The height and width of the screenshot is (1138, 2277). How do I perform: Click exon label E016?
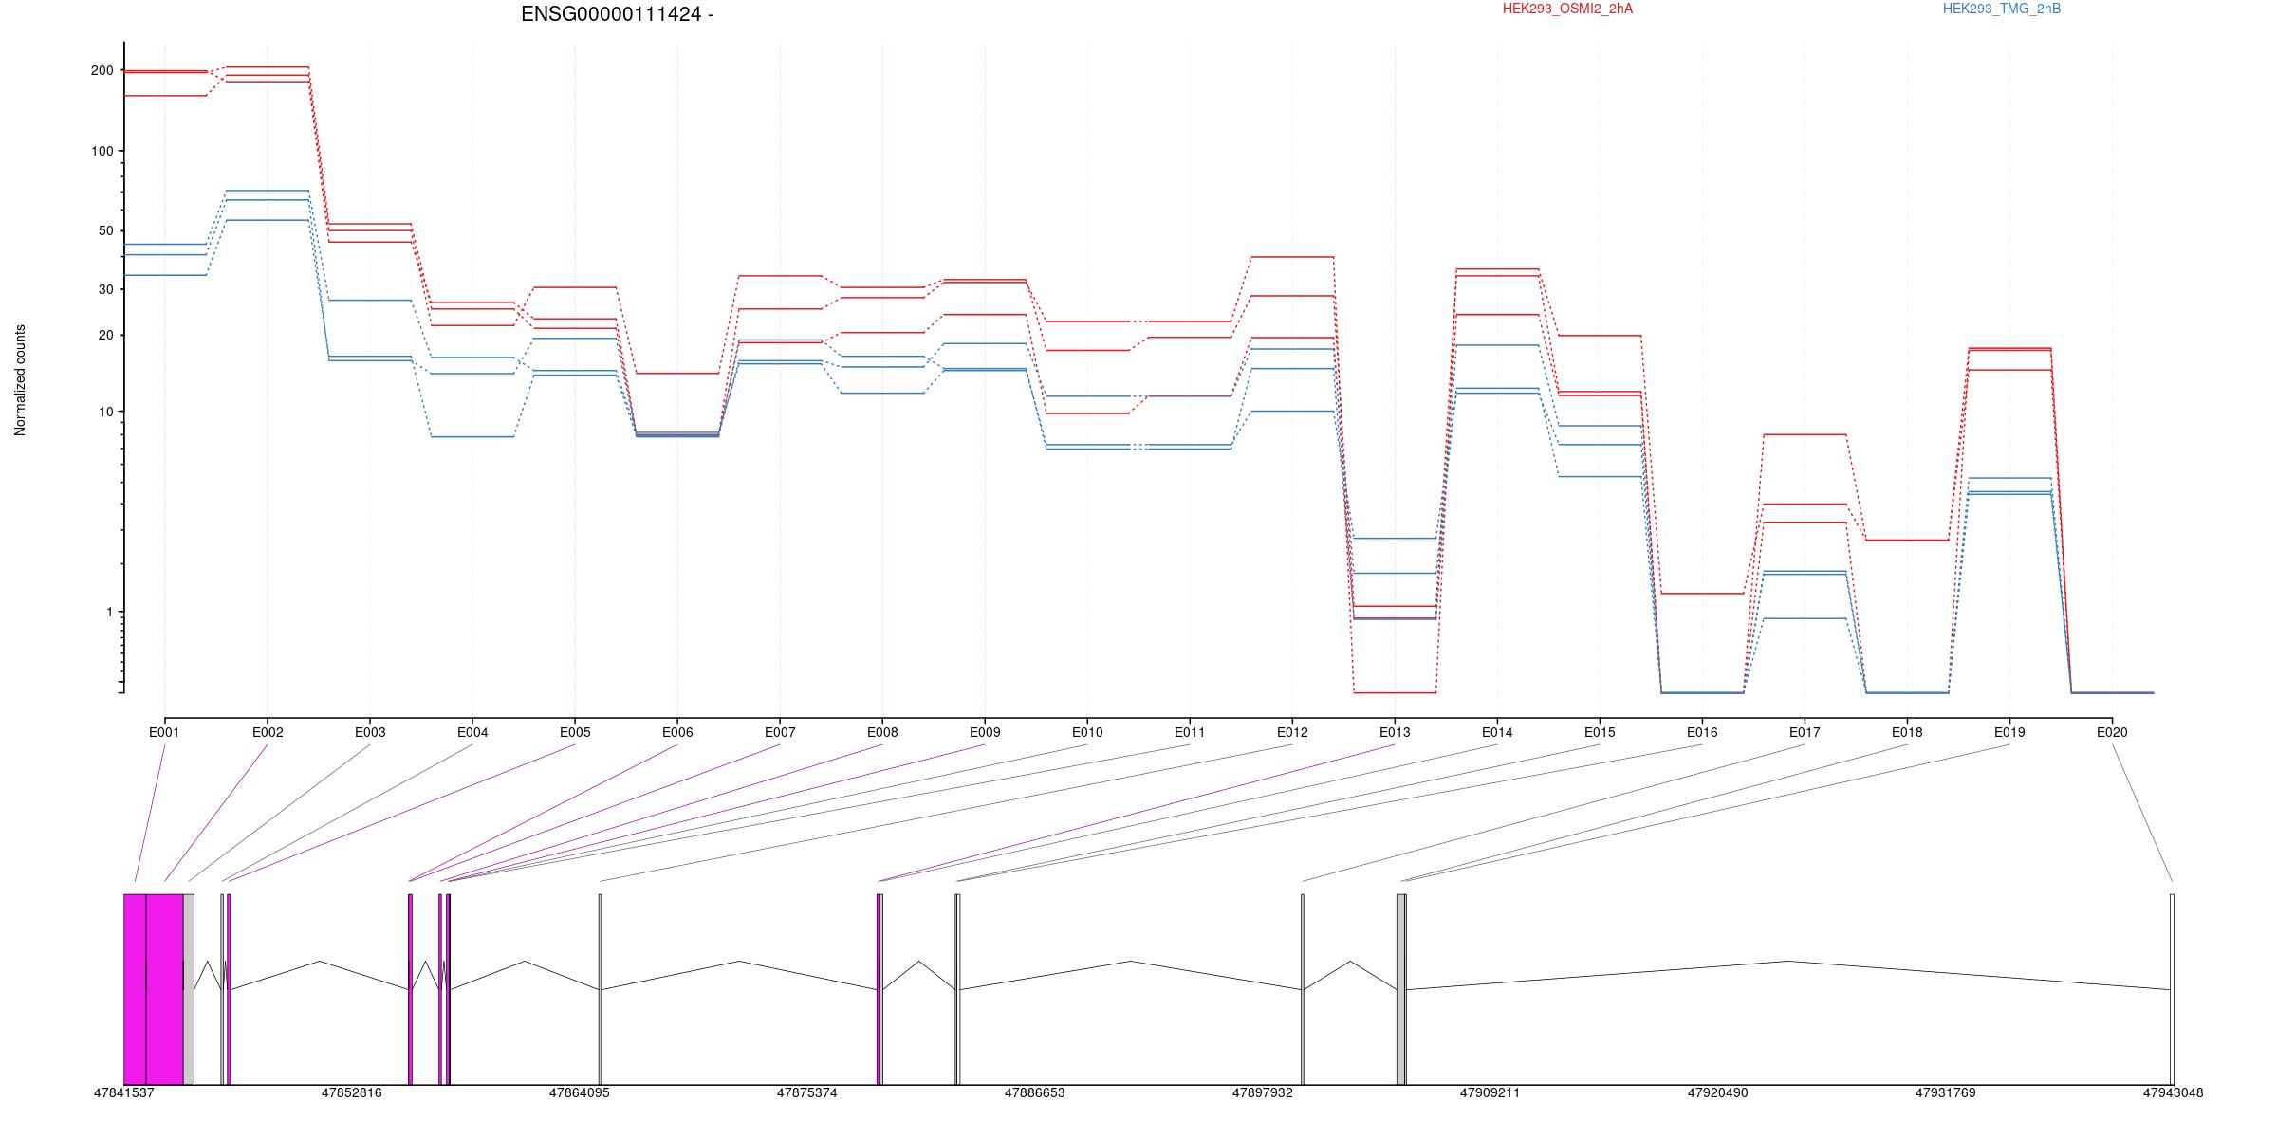click(x=1702, y=732)
